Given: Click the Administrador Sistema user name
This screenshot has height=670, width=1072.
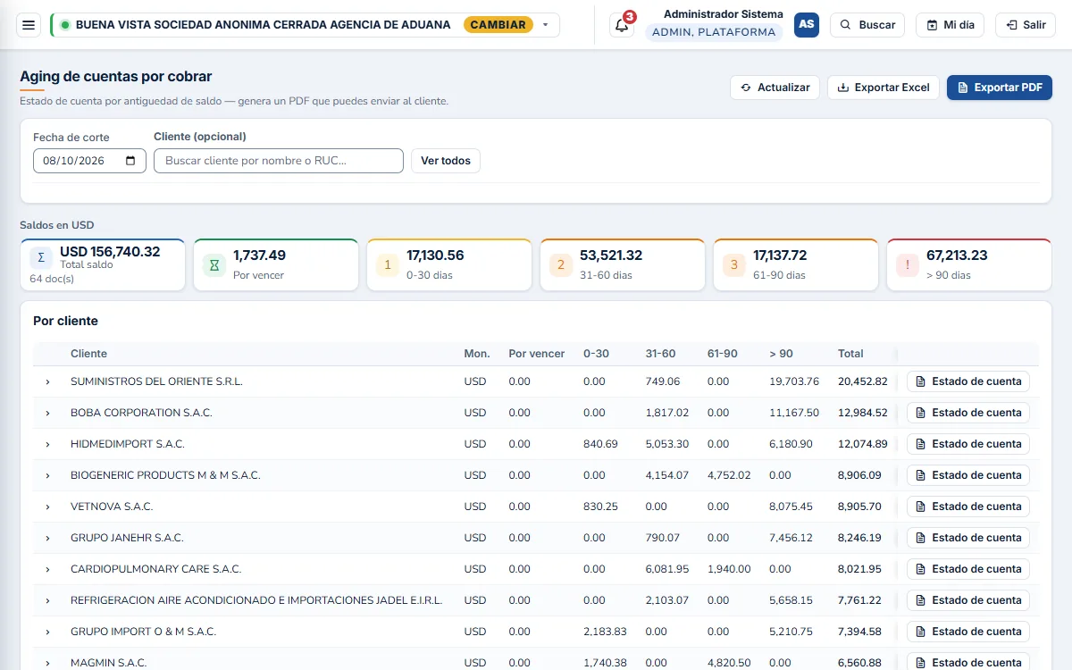Looking at the screenshot, I should (x=724, y=14).
